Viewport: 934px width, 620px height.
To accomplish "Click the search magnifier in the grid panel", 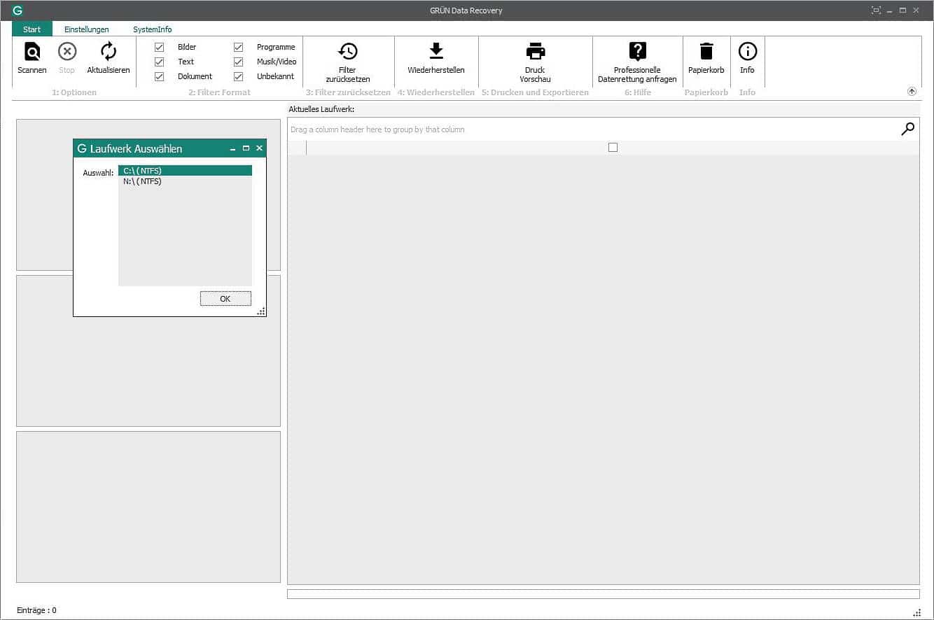I will coord(907,129).
